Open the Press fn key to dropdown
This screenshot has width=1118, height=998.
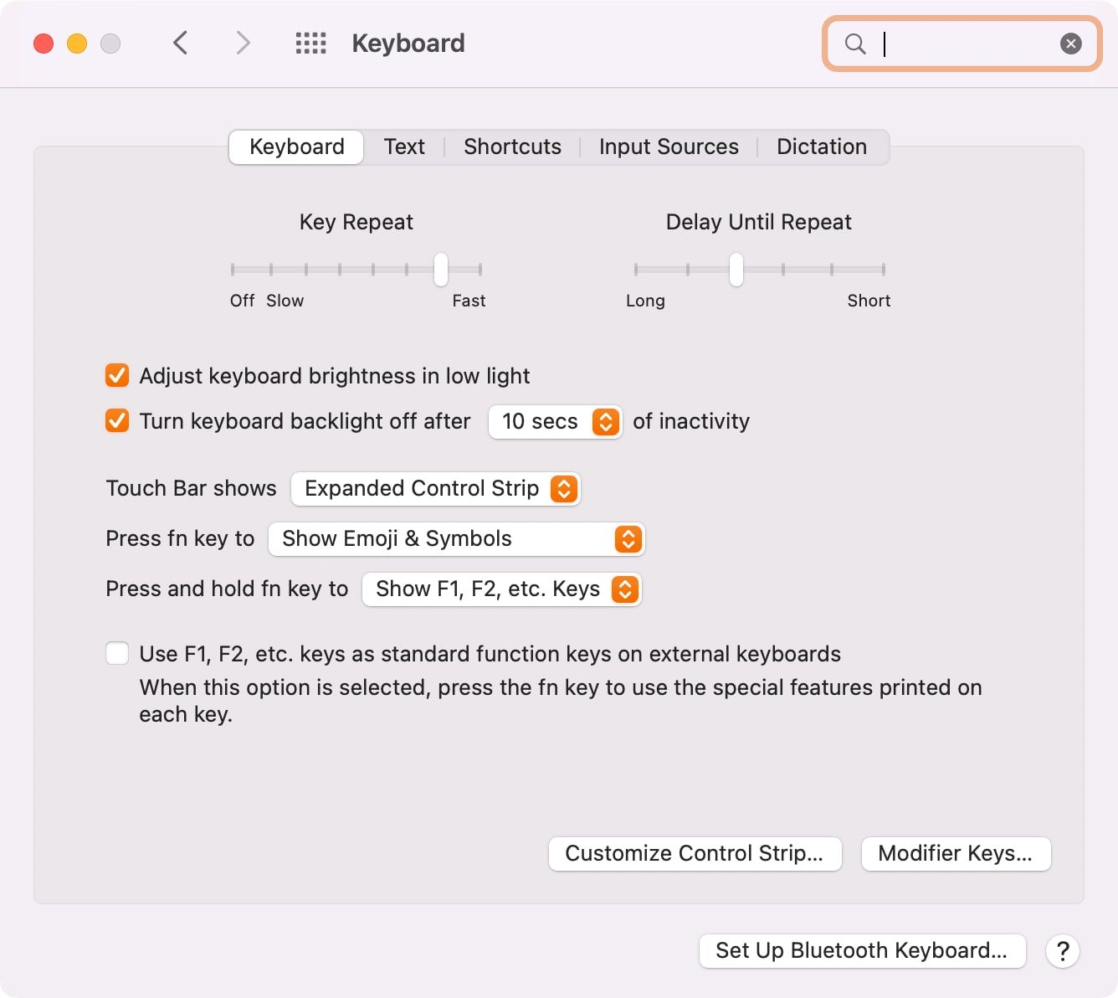tap(456, 539)
